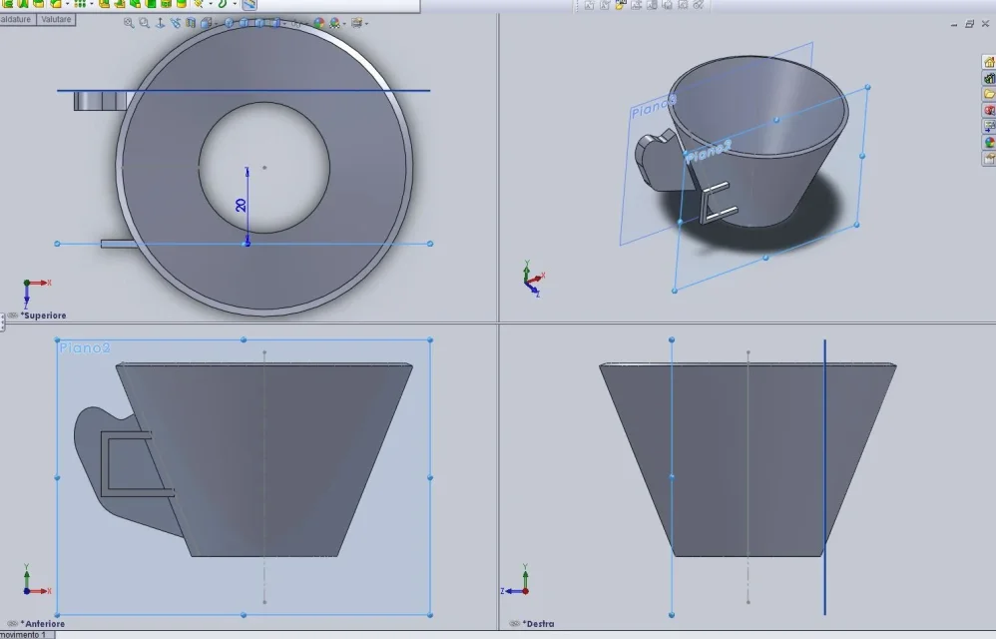
Task: Click the Apply Scene icon
Action: tap(334, 24)
